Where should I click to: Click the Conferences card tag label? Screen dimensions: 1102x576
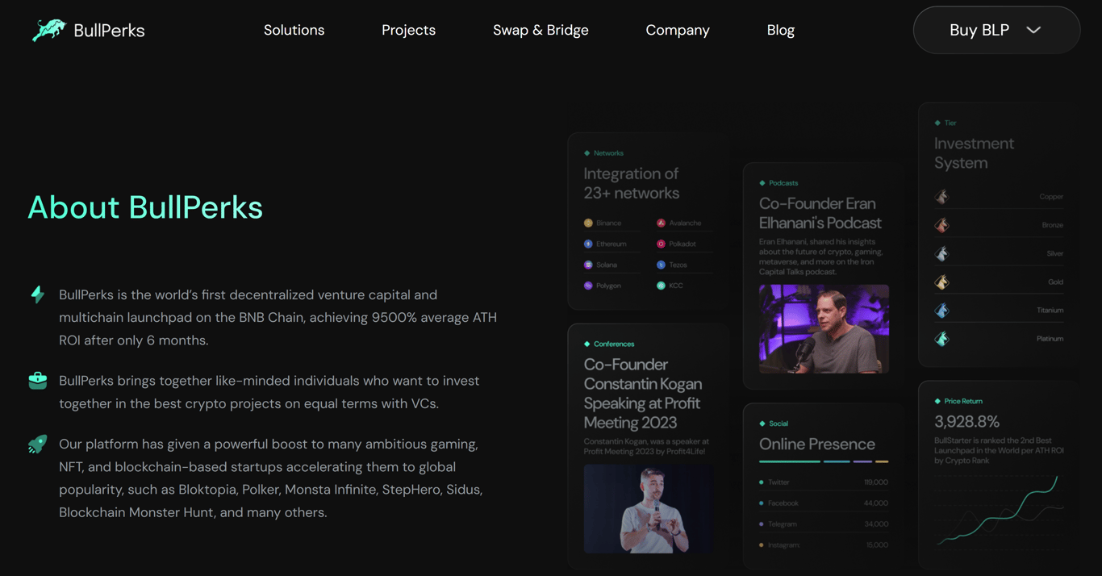click(x=614, y=344)
